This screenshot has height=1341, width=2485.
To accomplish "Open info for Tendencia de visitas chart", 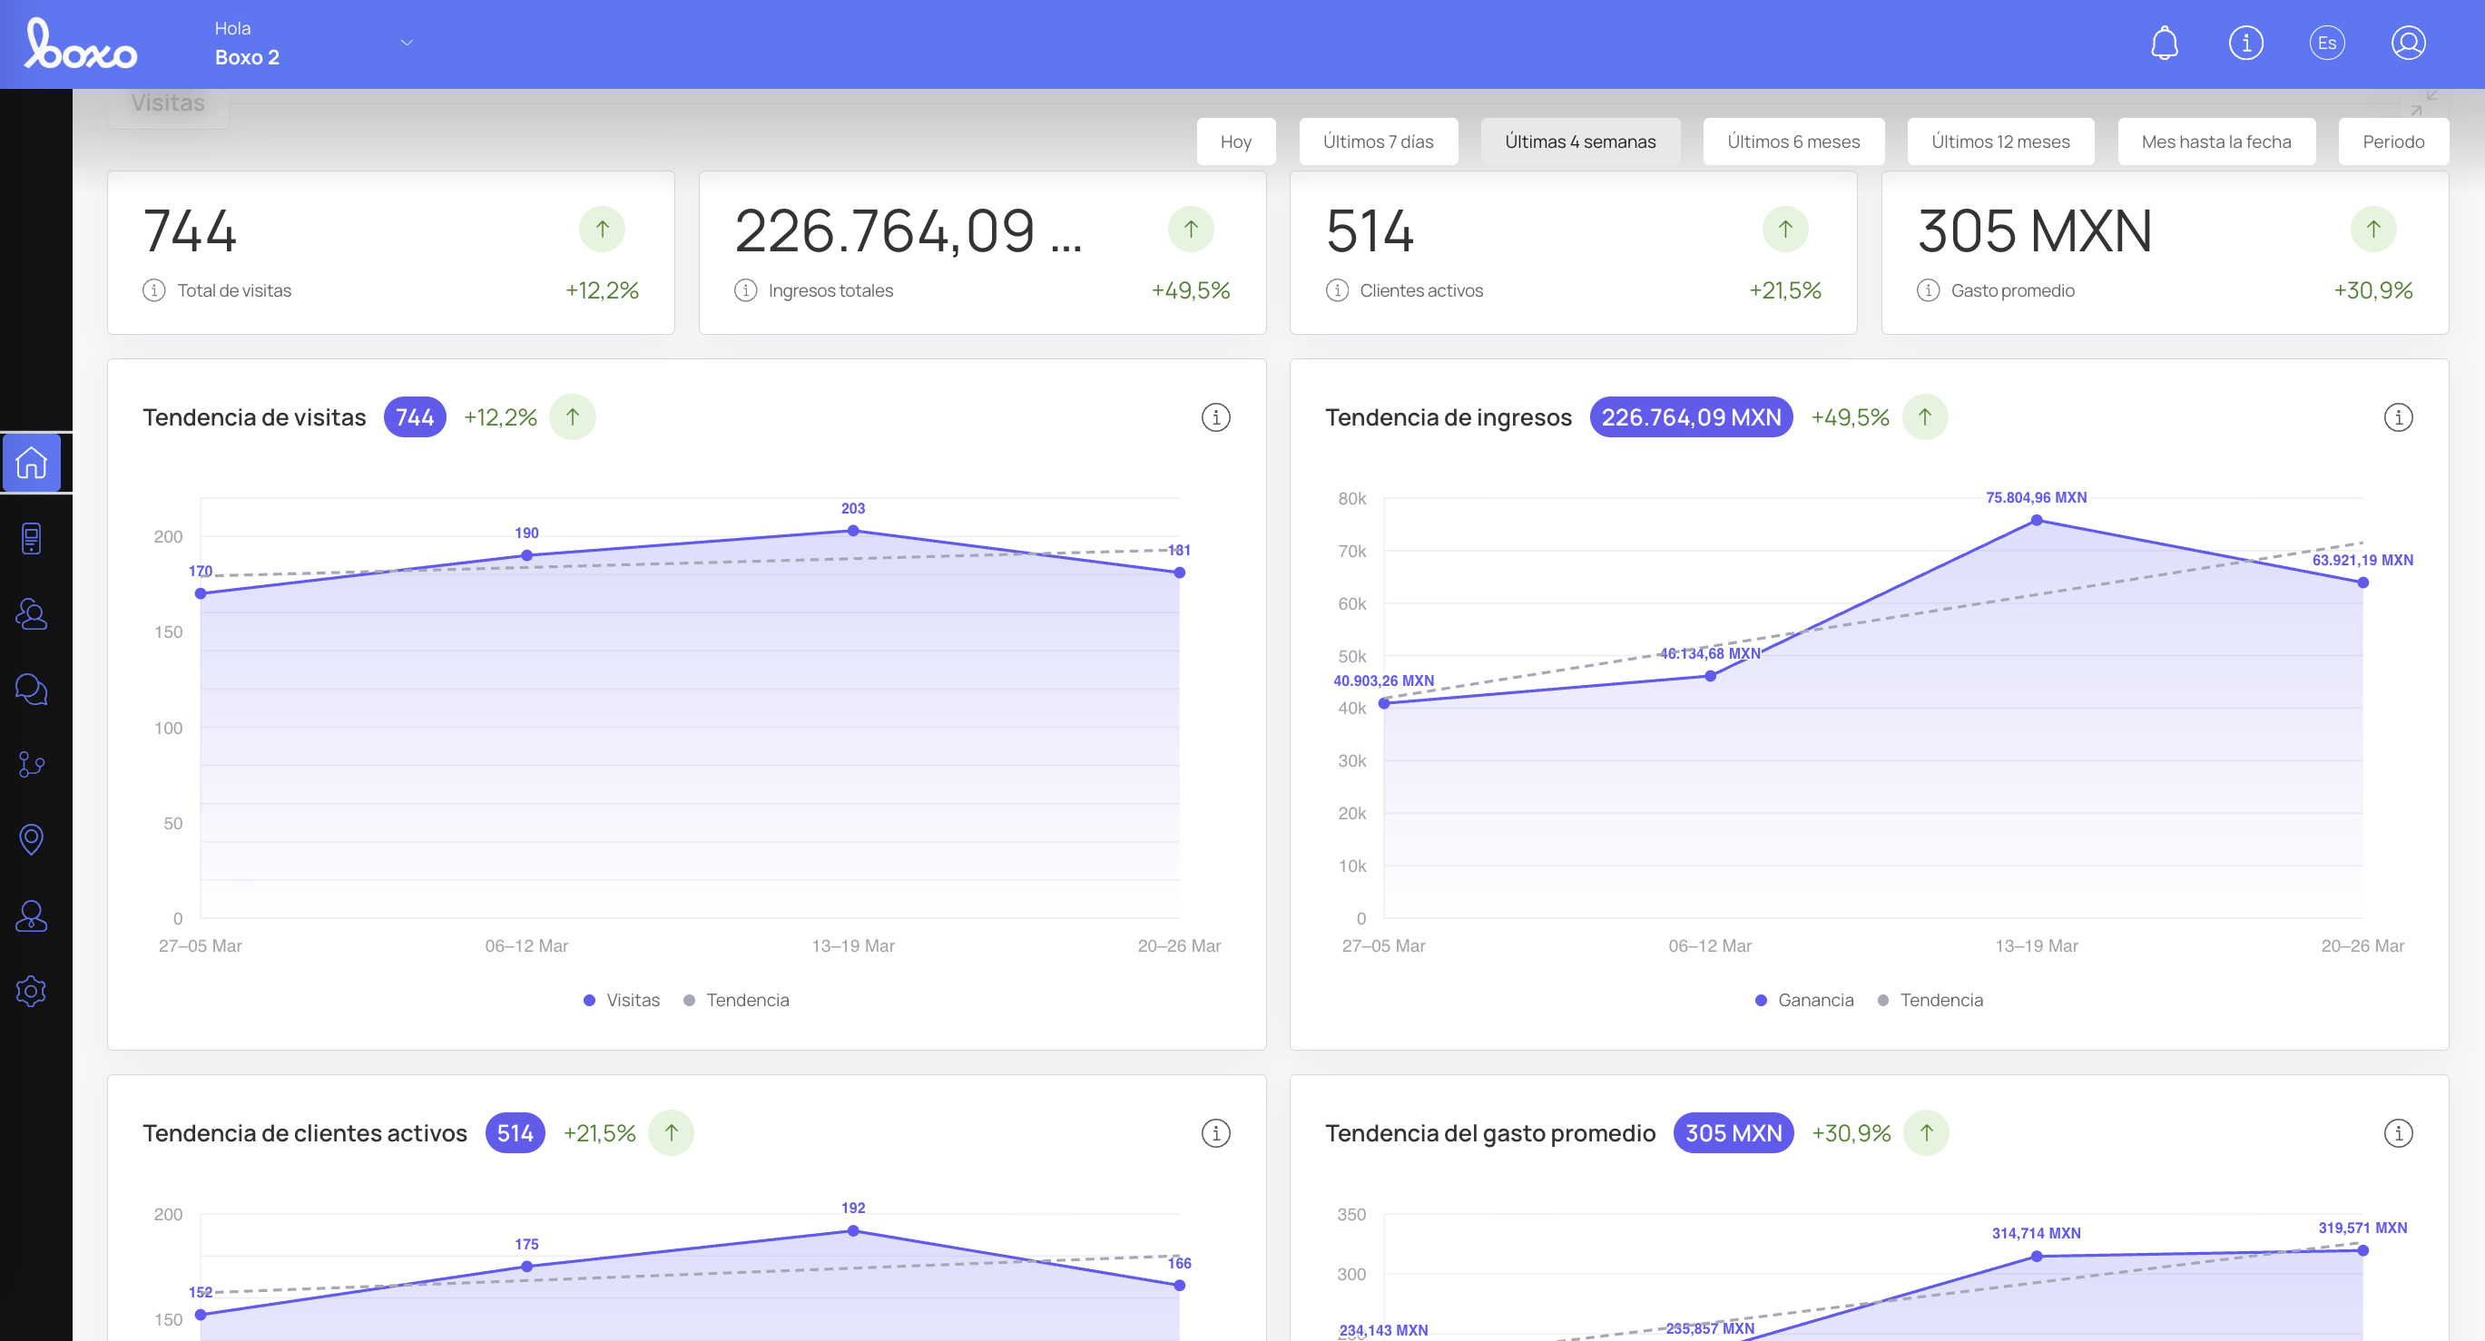I will tap(1215, 417).
